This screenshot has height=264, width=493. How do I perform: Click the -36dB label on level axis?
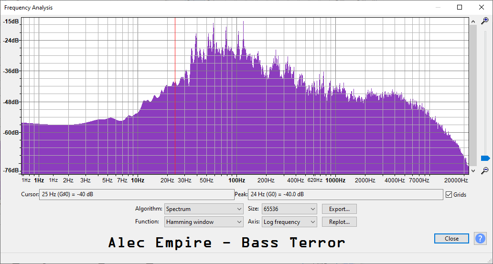tap(11, 71)
